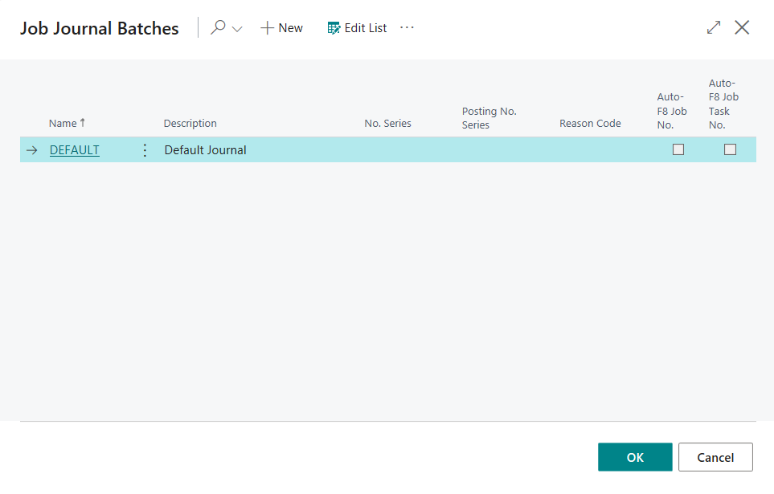The image size is (774, 494).
Task: Click the Posting No. Series column header
Action: pyautogui.click(x=489, y=118)
